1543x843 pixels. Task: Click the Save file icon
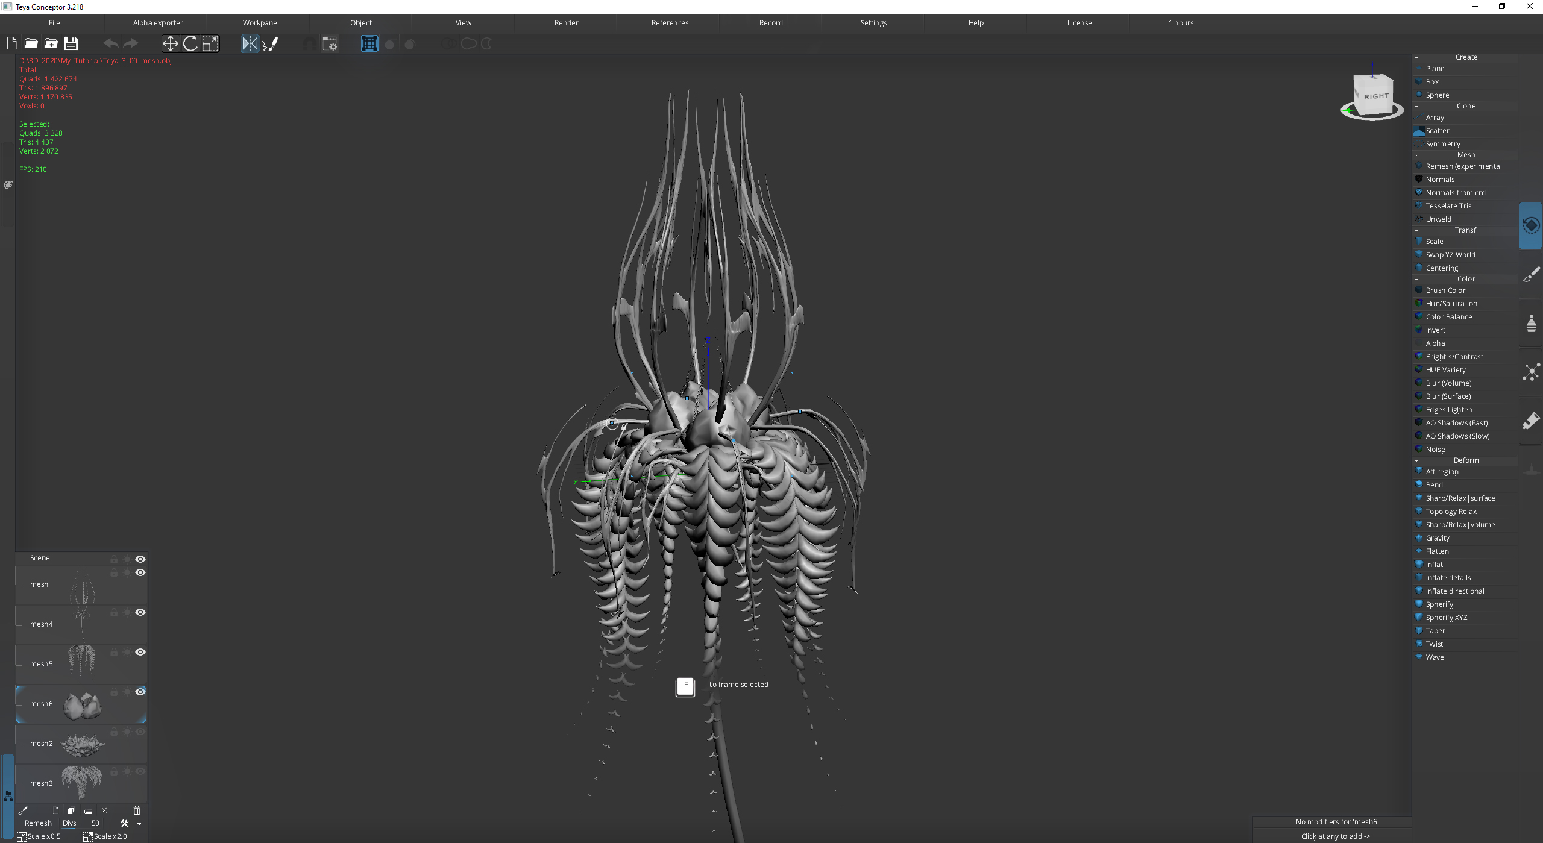click(71, 43)
